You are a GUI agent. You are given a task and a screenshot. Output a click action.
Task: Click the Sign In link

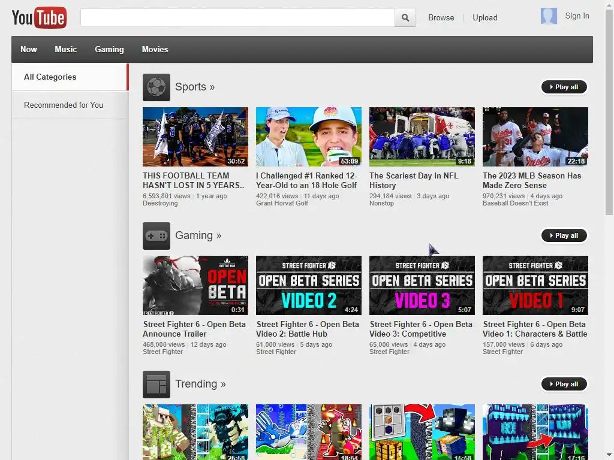tap(577, 16)
